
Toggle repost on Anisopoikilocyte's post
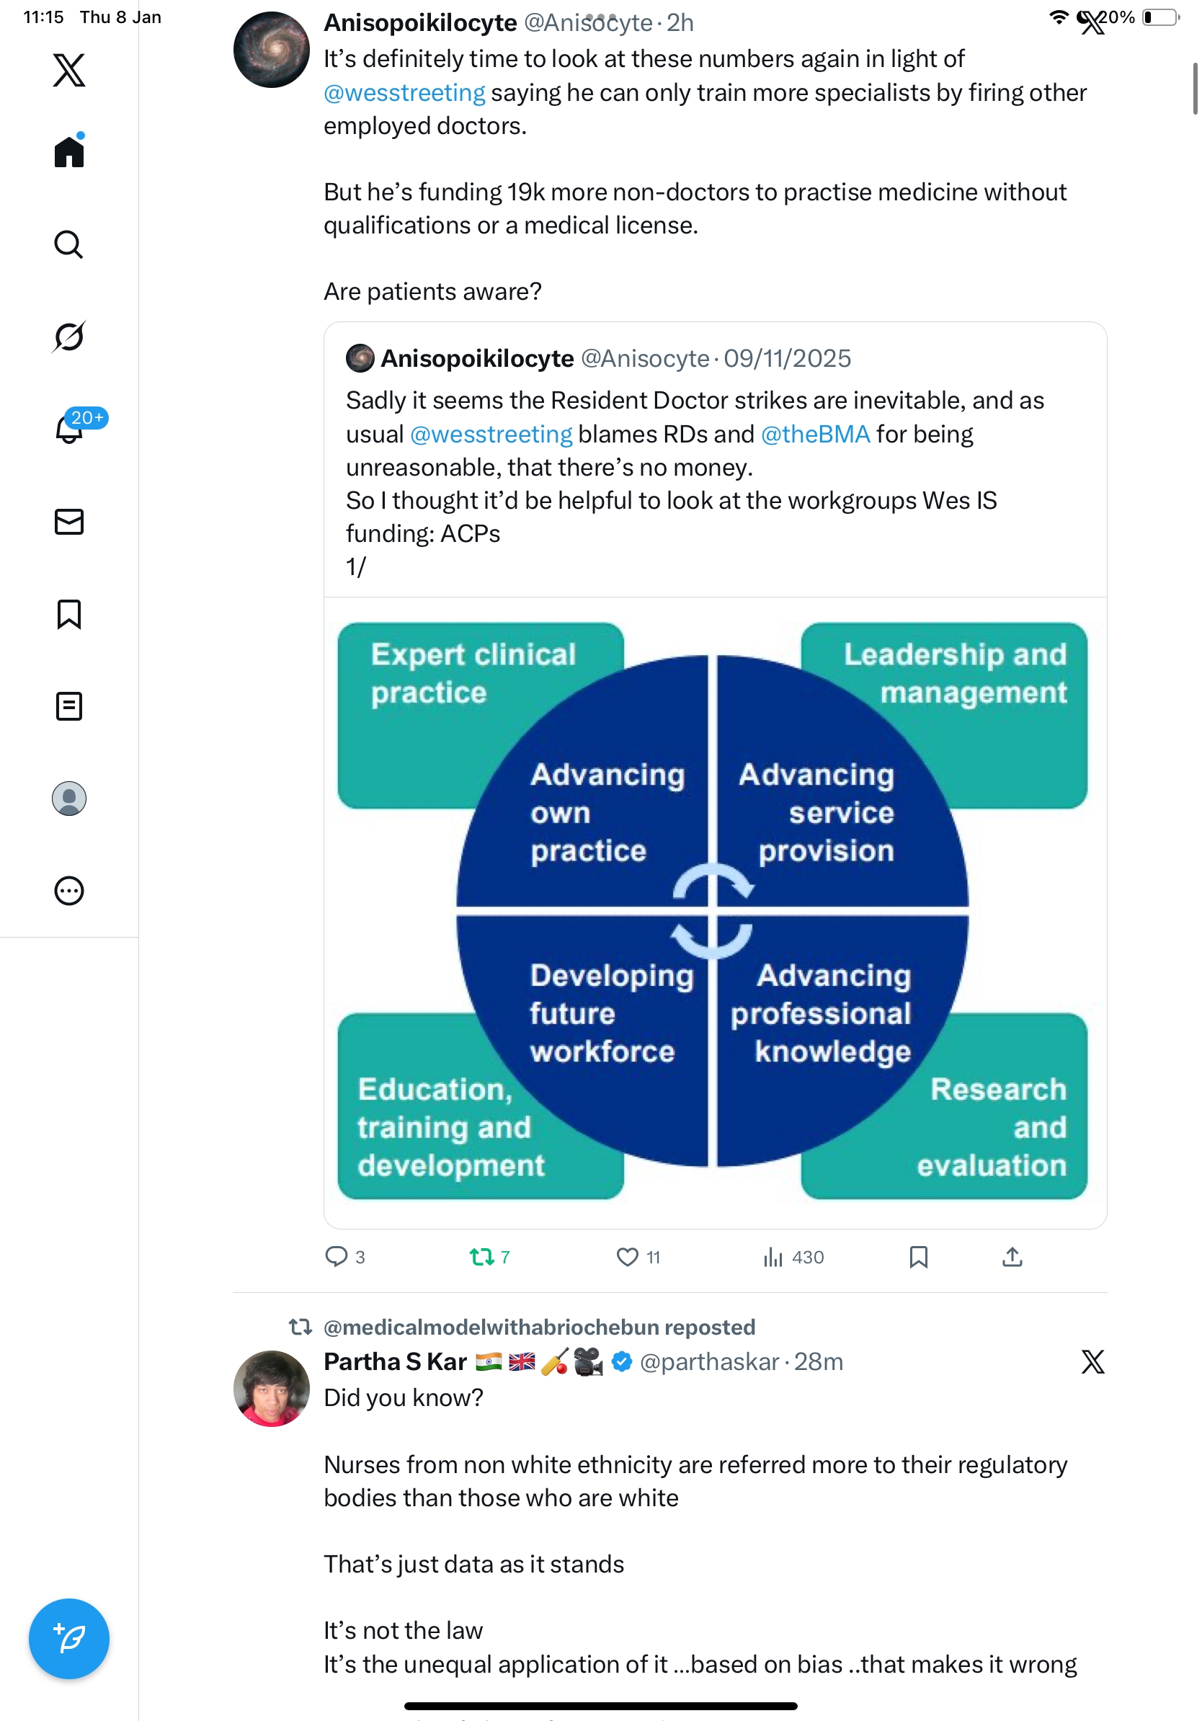pos(481,1257)
